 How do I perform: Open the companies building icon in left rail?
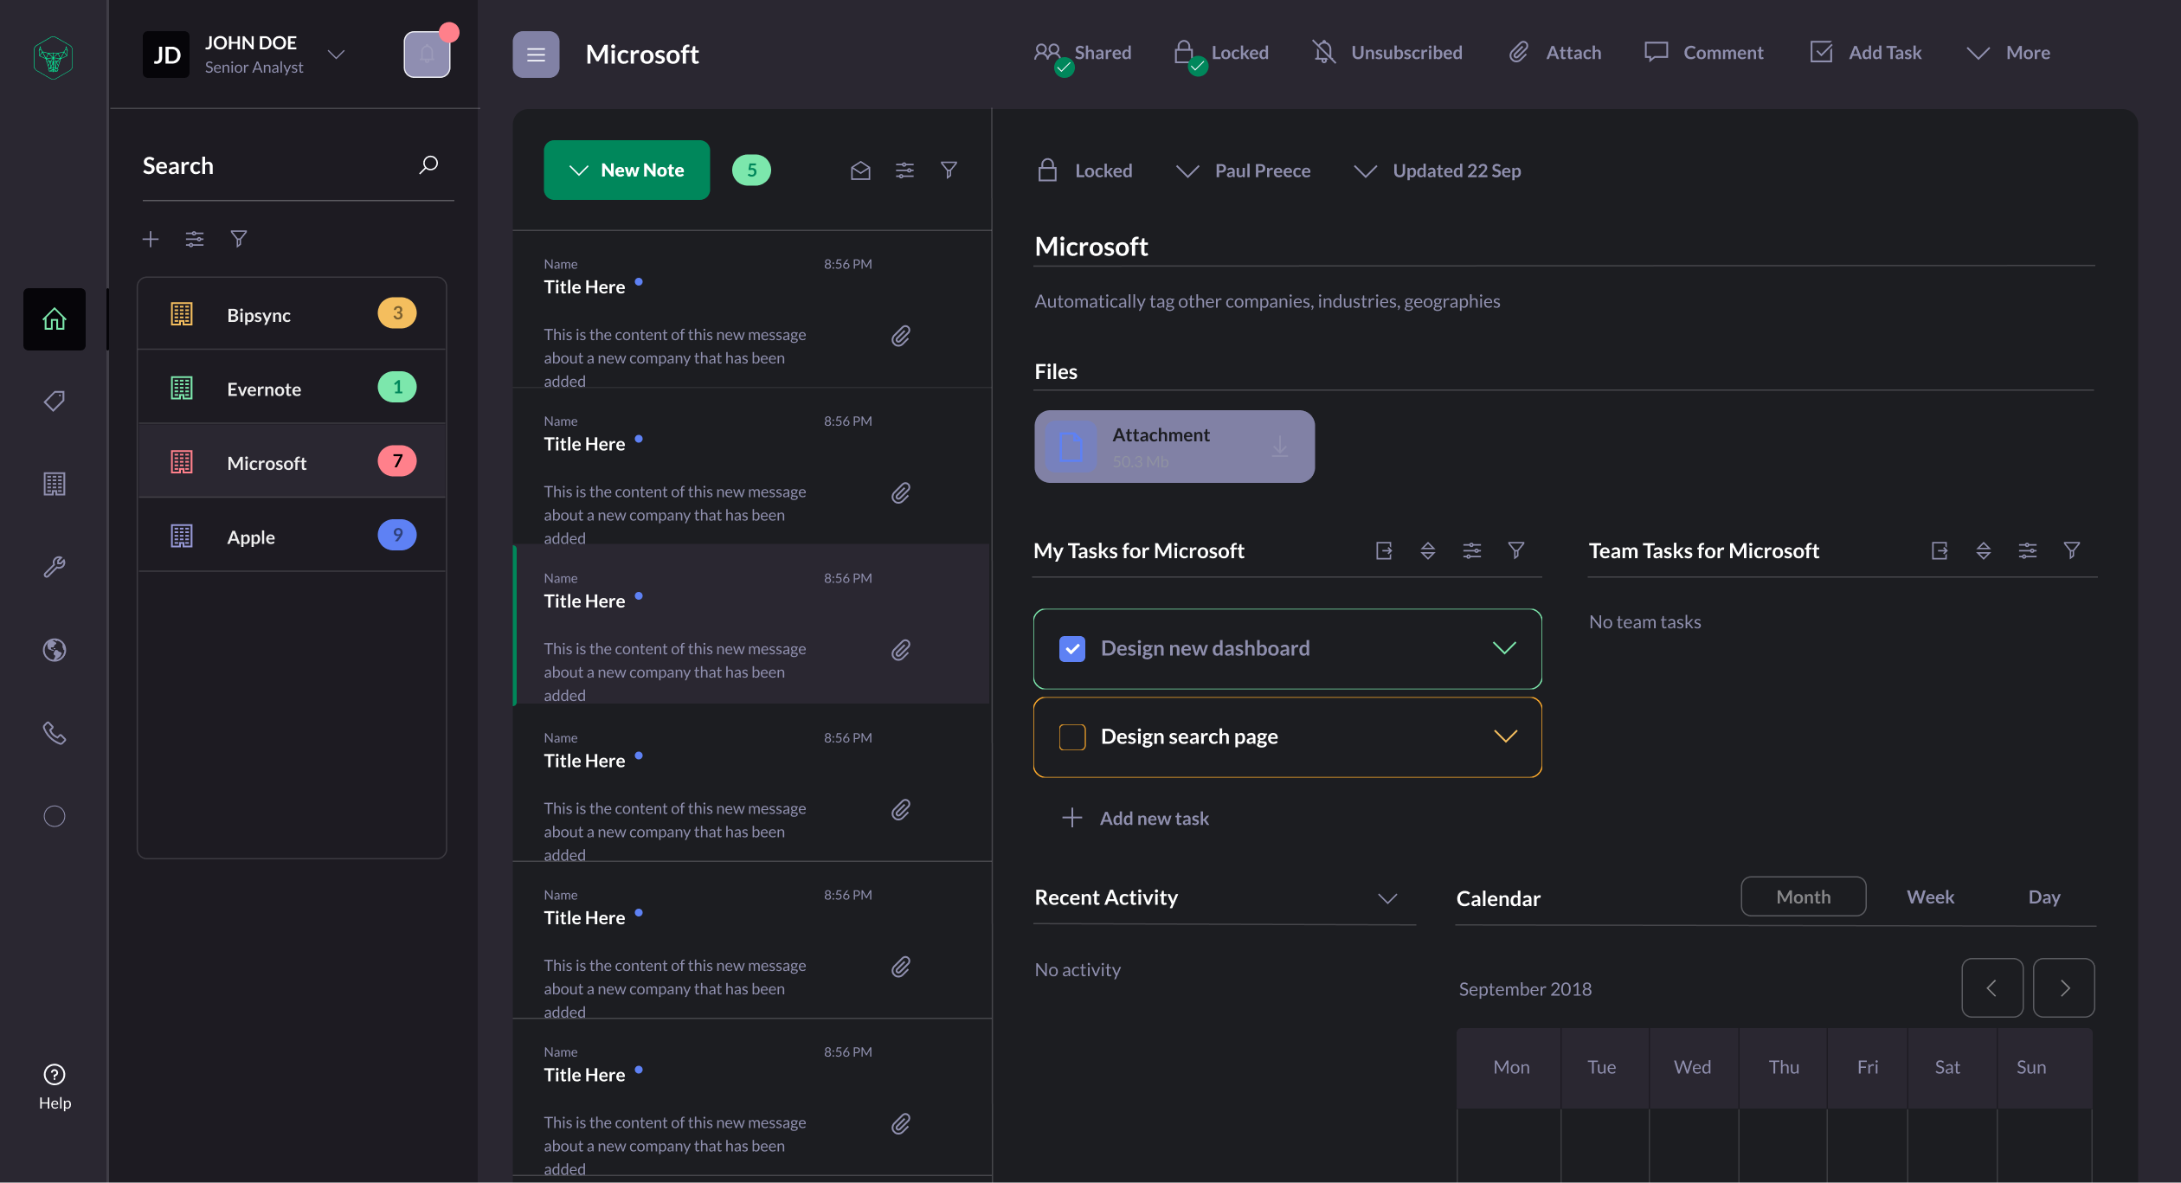pyautogui.click(x=55, y=484)
